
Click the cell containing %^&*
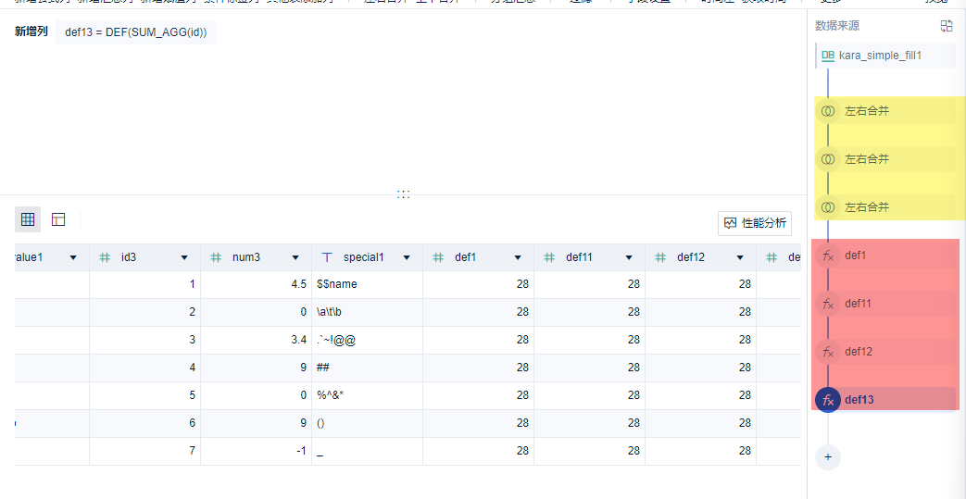[367, 395]
